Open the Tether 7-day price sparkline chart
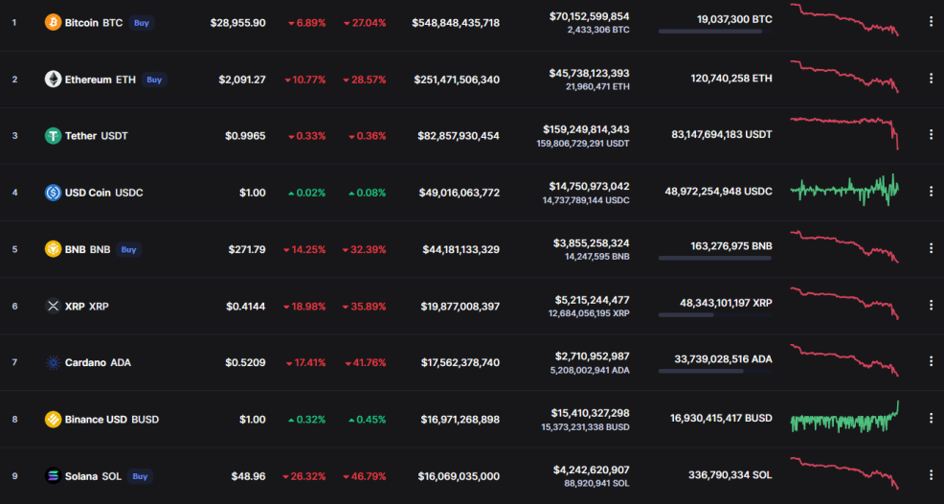Screen dimensions: 944x504 click(x=844, y=133)
